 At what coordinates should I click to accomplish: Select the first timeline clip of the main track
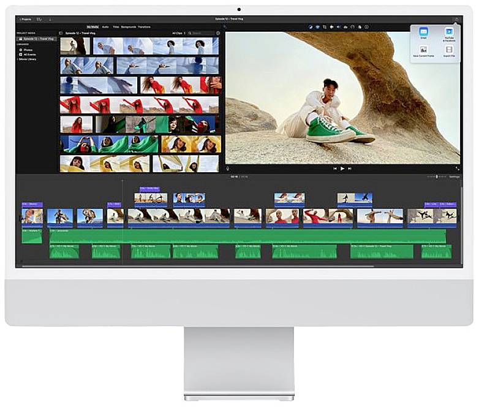(x=32, y=218)
